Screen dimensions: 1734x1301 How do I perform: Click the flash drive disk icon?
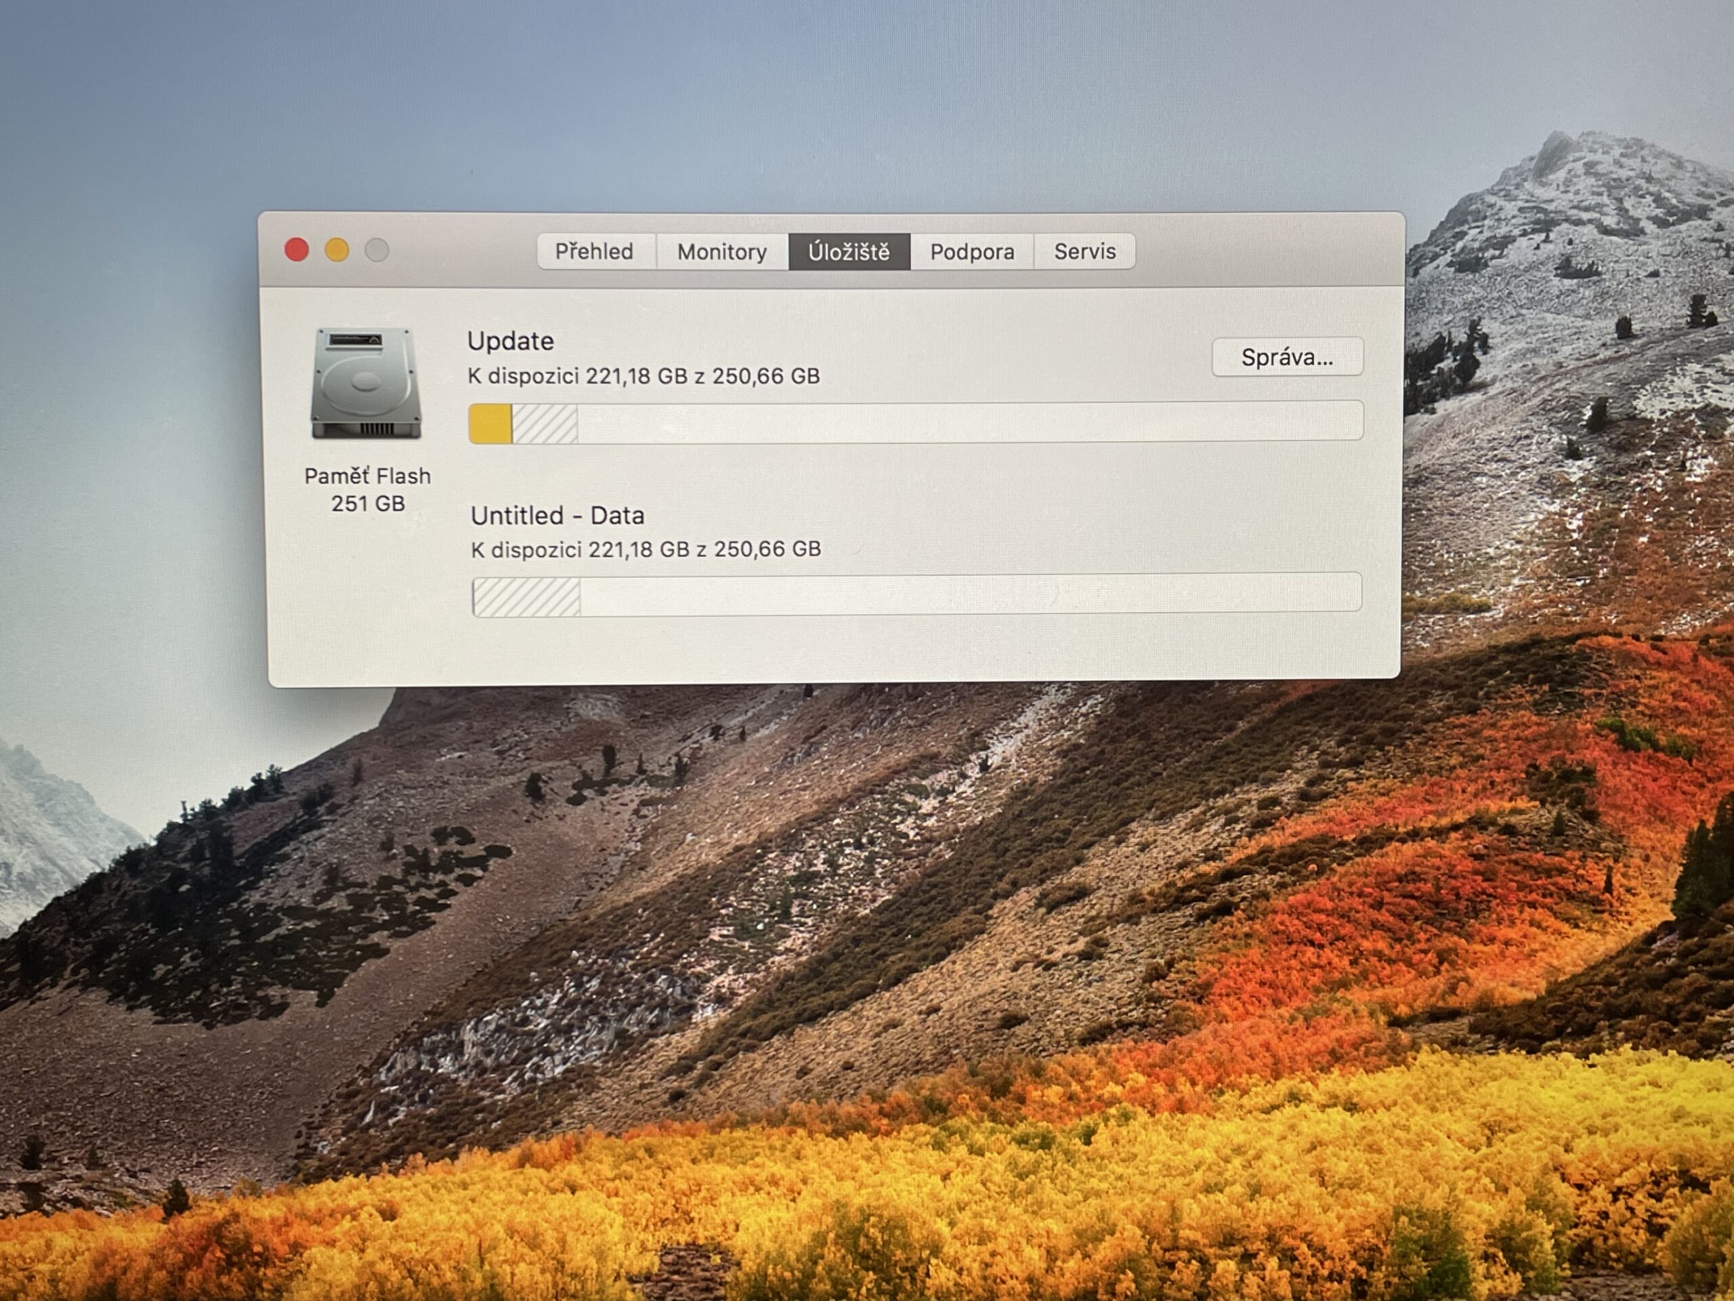point(366,384)
